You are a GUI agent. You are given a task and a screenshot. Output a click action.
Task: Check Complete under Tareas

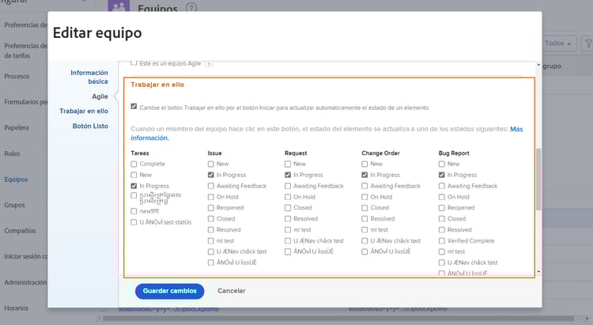(134, 164)
